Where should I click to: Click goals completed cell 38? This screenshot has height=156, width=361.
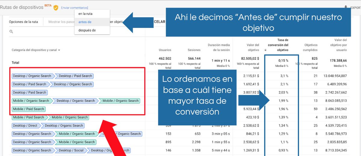pyautogui.click(x=316, y=92)
